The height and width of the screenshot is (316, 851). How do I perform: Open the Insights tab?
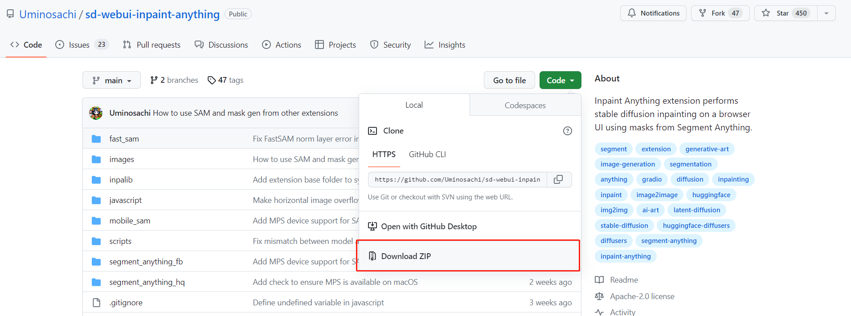click(x=445, y=45)
